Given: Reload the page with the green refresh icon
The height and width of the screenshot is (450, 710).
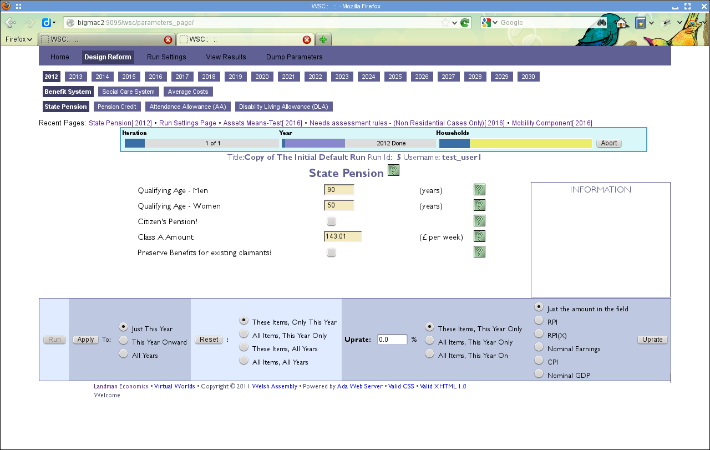Looking at the screenshot, I should 465,23.
